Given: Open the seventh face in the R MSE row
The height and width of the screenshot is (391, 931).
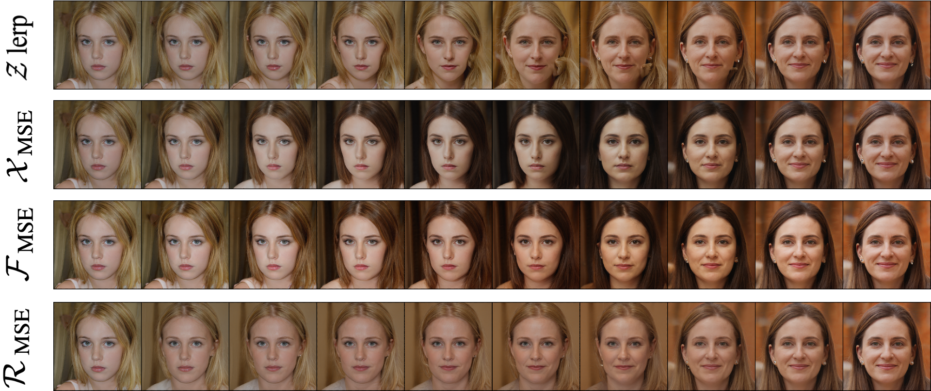Looking at the screenshot, I should (x=624, y=346).
